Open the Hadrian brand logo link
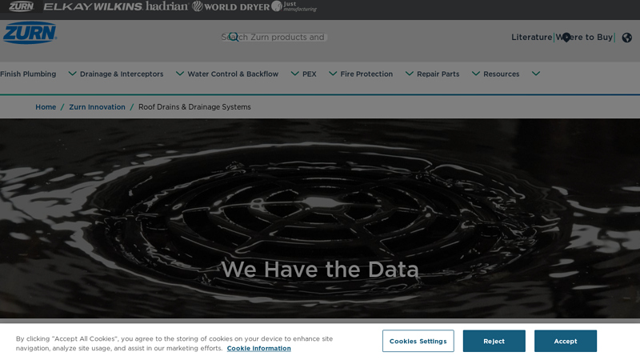Screen dimensions: 640x360 coord(167,6)
